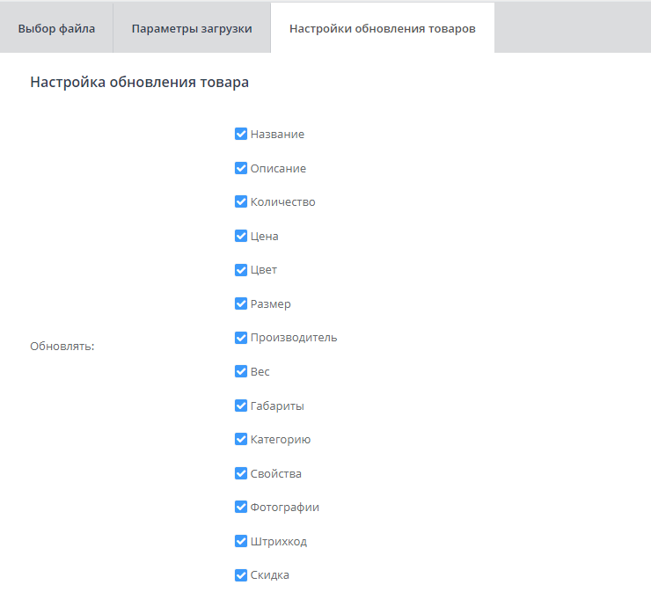Uncheck the Название checkbox
Viewport: 651px width, 614px height.
coord(241,134)
